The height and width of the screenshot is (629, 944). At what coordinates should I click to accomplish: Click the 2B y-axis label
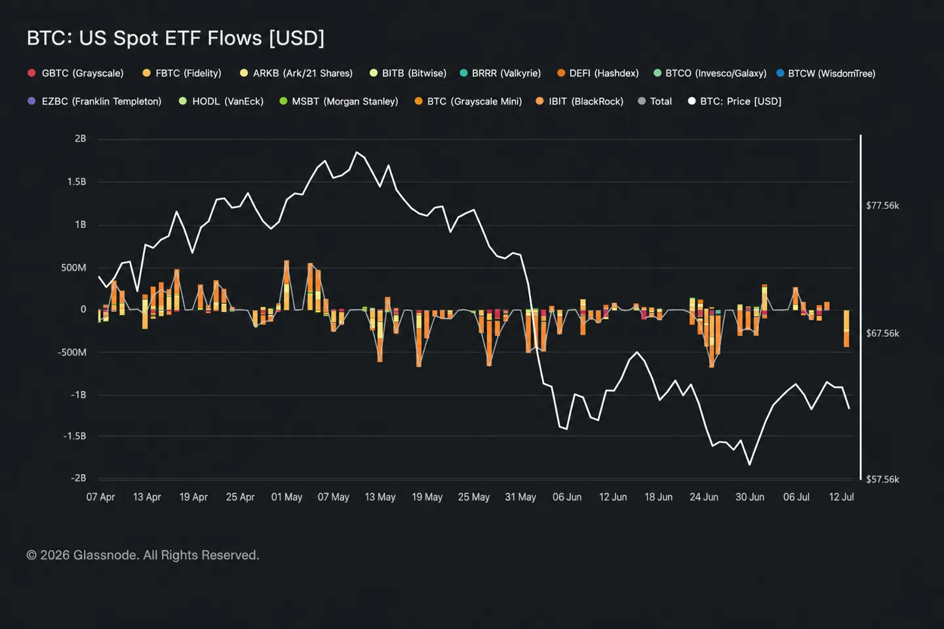coord(81,139)
